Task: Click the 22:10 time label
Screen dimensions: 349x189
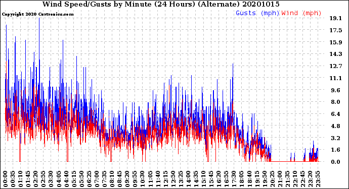Action: [295, 179]
